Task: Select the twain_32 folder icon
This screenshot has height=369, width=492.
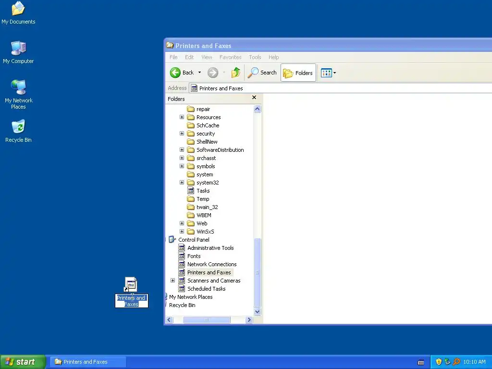Action: (191, 207)
